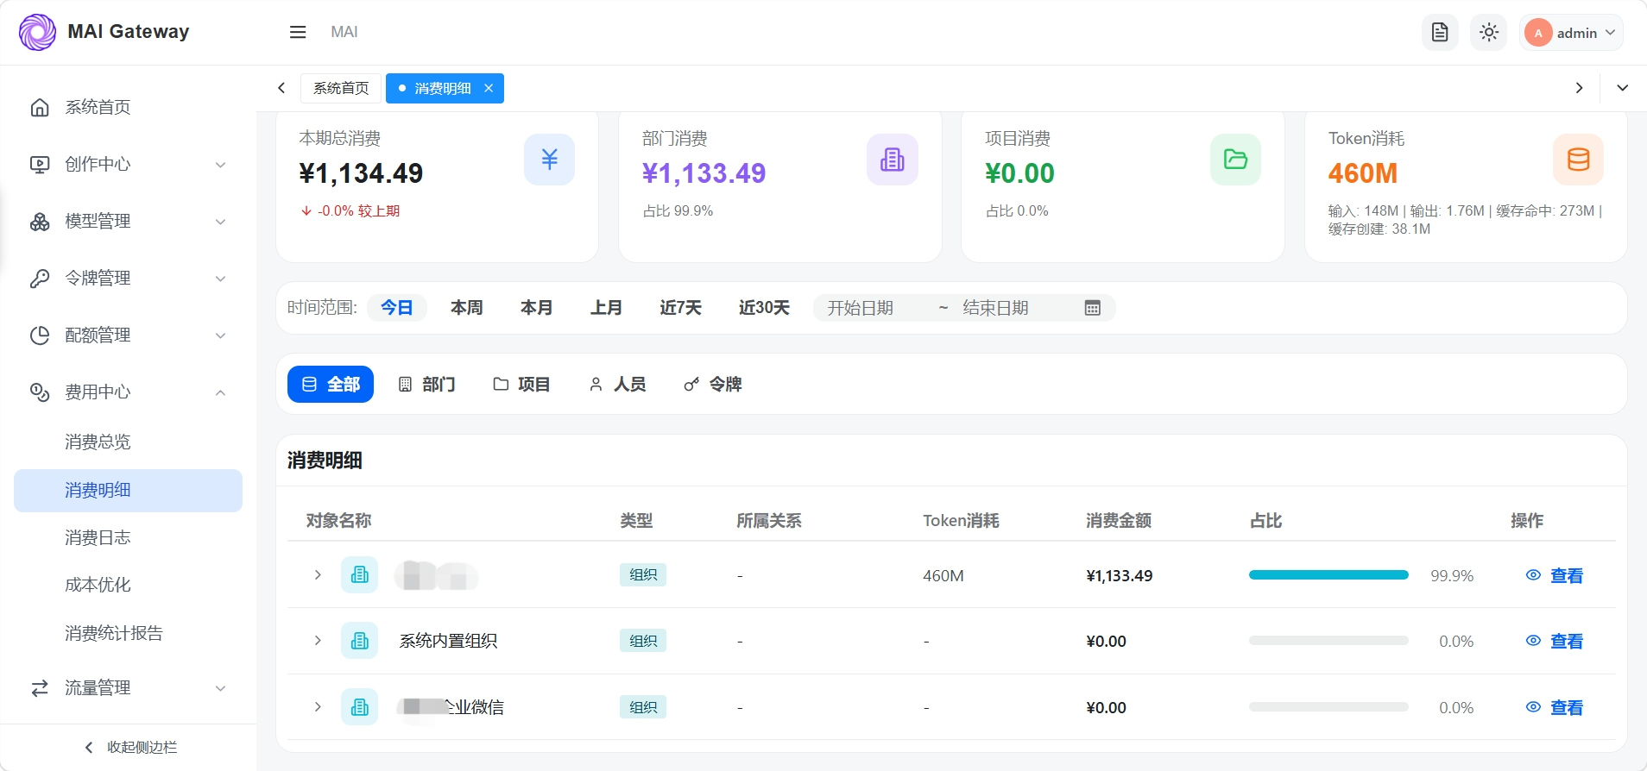The image size is (1647, 771).
Task: Select 今日 time range
Action: point(397,308)
